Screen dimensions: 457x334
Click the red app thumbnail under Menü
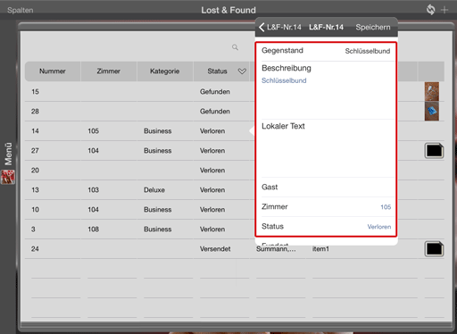8,177
